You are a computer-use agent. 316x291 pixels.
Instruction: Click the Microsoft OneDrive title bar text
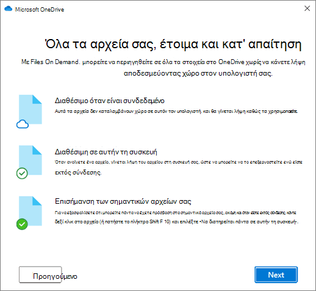coord(40,10)
